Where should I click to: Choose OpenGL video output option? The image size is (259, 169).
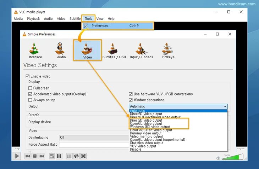pyautogui.click(x=178, y=123)
